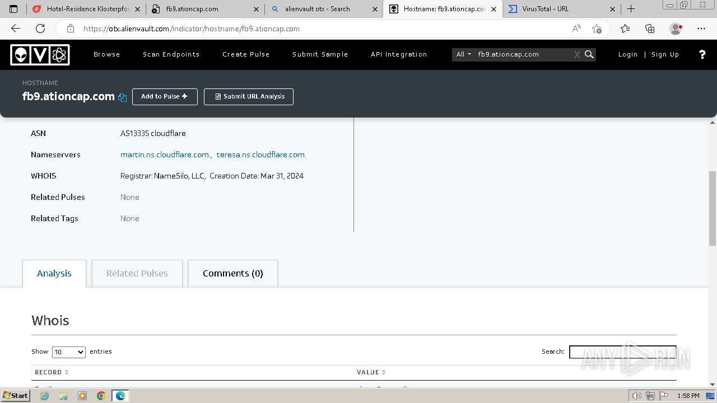Select the AS13335 cloudflare ASN text
Screen dimensions: 717x403
click(x=153, y=133)
